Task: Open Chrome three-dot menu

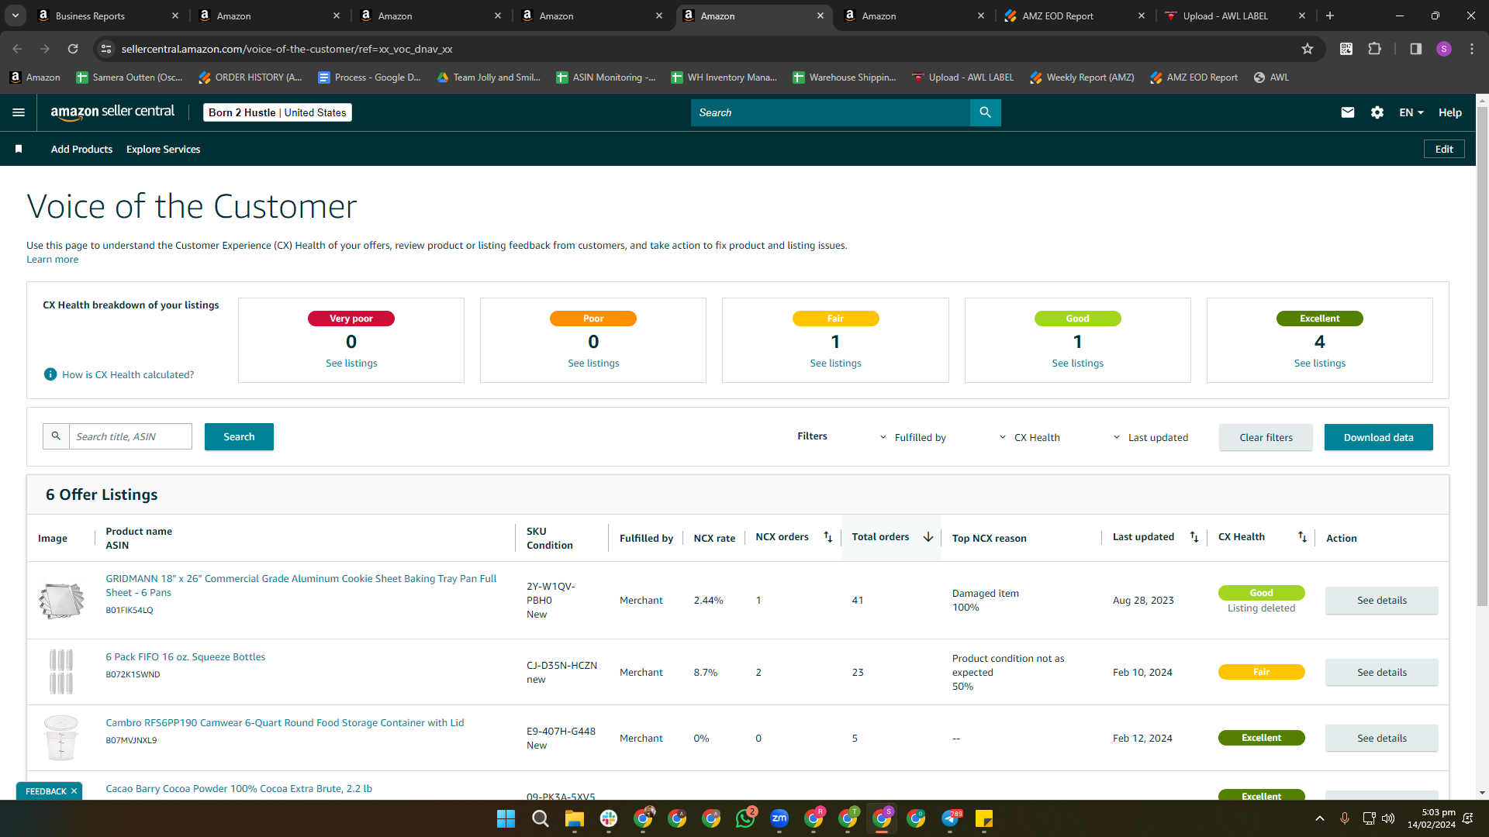Action: (x=1472, y=49)
